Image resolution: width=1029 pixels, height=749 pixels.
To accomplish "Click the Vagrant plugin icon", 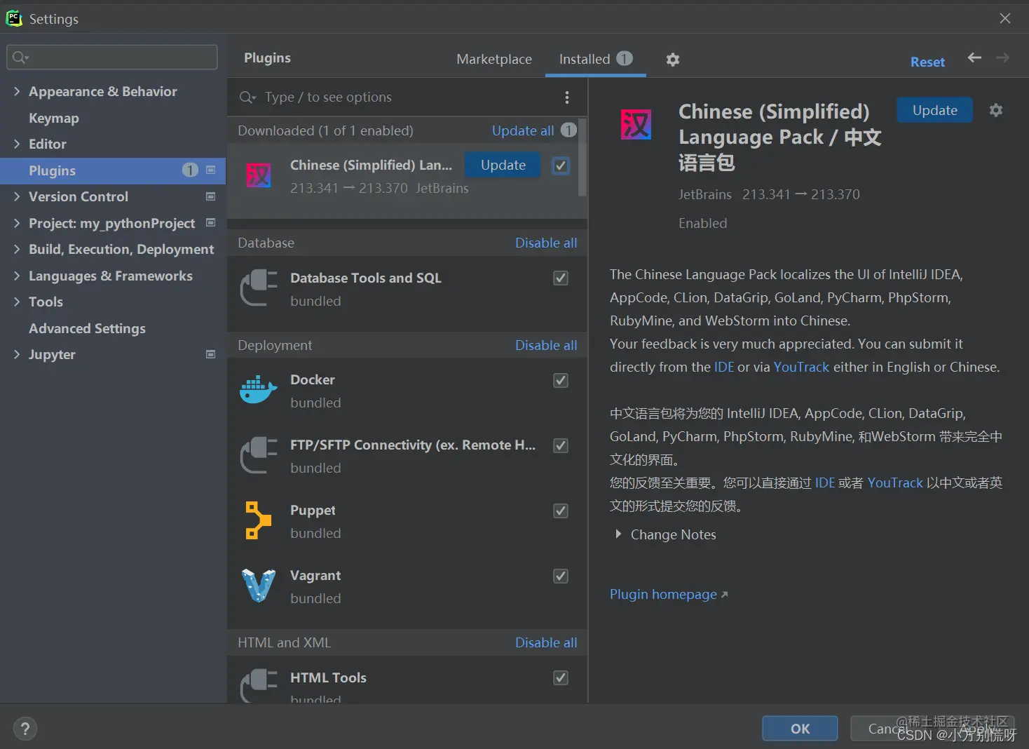I will pos(259,586).
